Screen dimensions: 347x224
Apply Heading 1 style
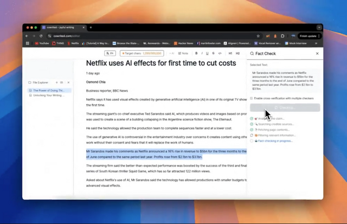tap(230, 53)
